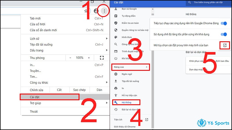The image size is (232, 130).
Task: Open Cửa sổ ẩn danh mới
Action: coord(65,30)
